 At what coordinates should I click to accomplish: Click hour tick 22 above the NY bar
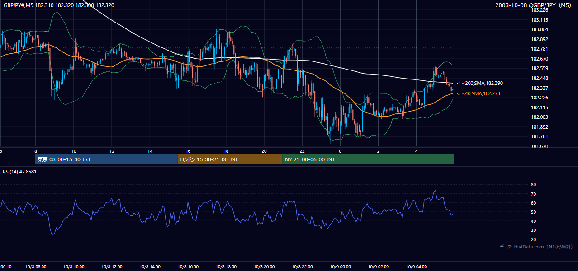[x=302, y=151]
